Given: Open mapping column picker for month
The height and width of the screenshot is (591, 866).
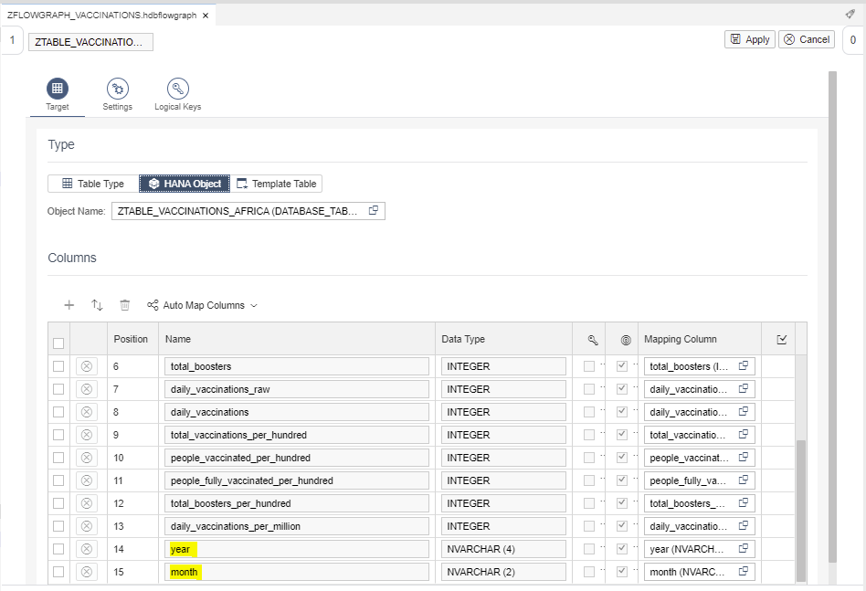Looking at the screenshot, I should click(744, 571).
